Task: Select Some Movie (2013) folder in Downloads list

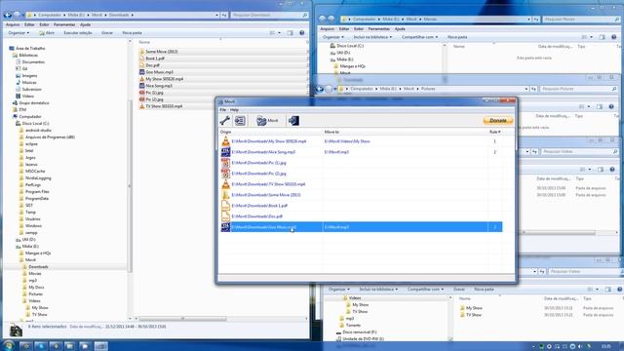Action: coord(161,52)
